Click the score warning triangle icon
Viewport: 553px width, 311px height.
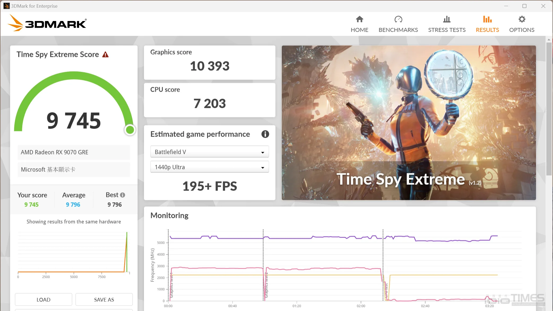click(x=105, y=54)
